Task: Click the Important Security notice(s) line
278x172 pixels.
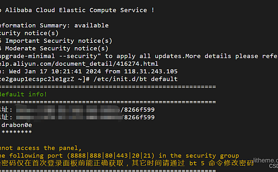Action: 59,41
